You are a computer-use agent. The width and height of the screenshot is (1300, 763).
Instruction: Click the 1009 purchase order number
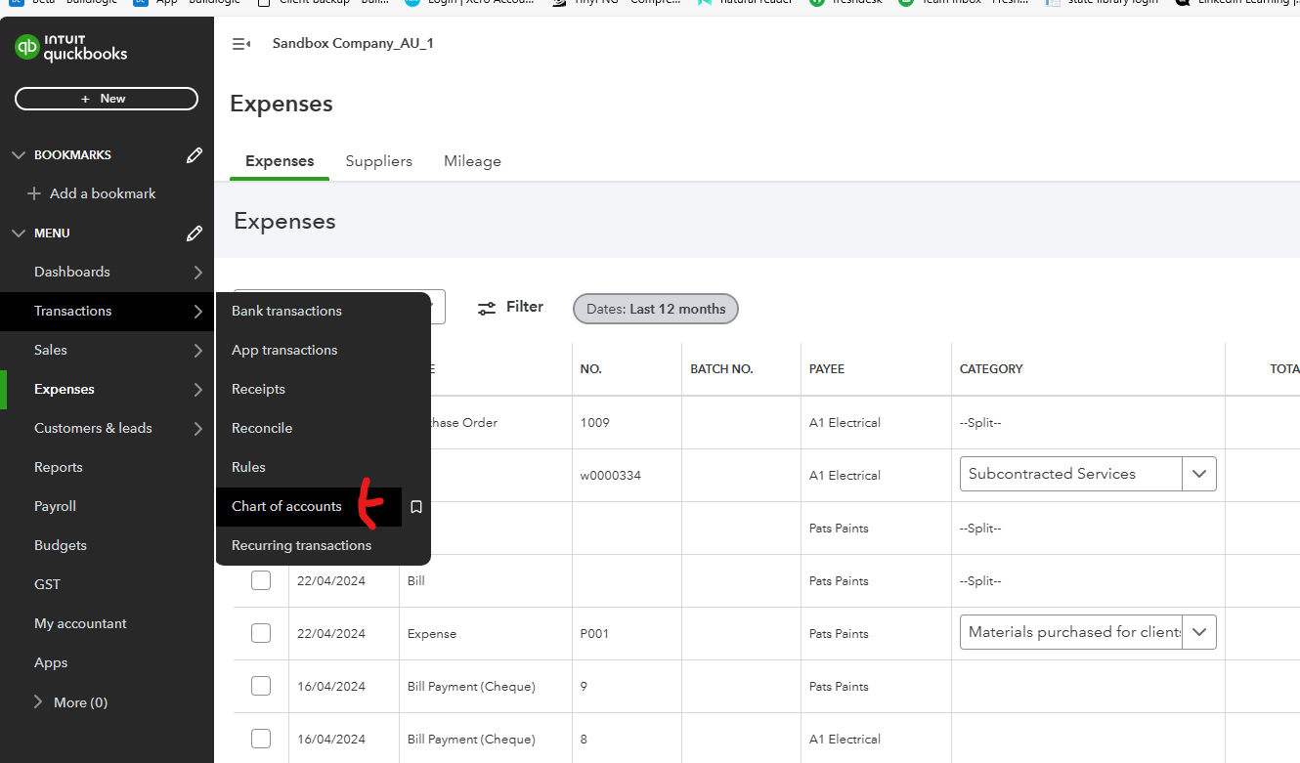tap(594, 423)
